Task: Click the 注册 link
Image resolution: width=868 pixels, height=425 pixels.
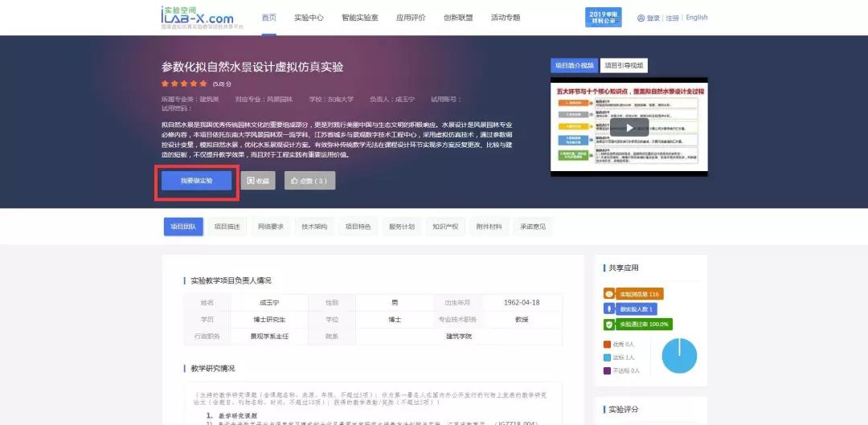Action: [x=672, y=18]
